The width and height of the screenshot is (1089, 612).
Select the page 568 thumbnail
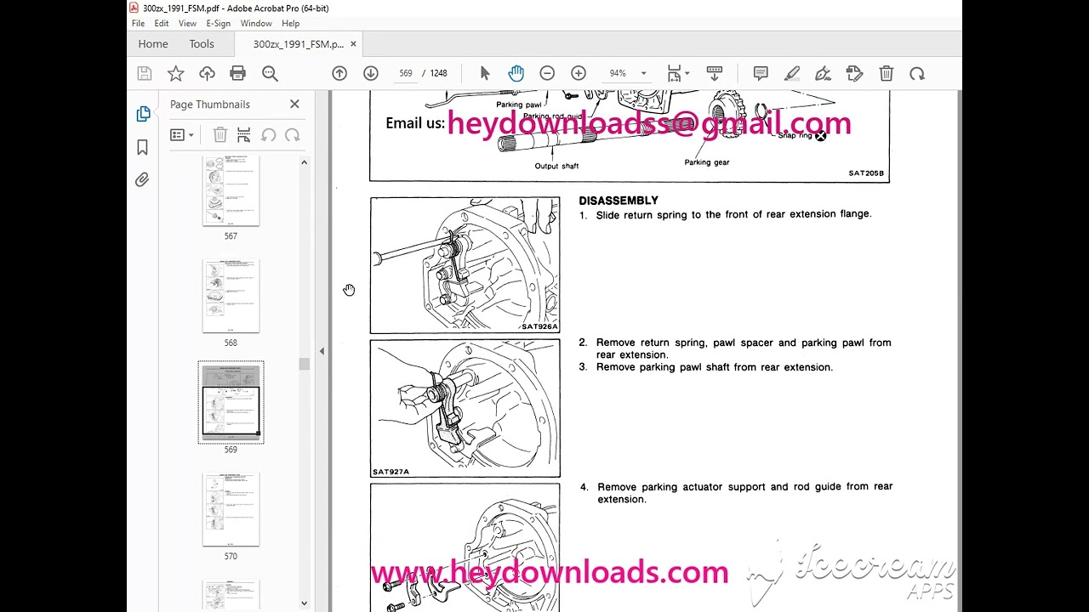(231, 297)
